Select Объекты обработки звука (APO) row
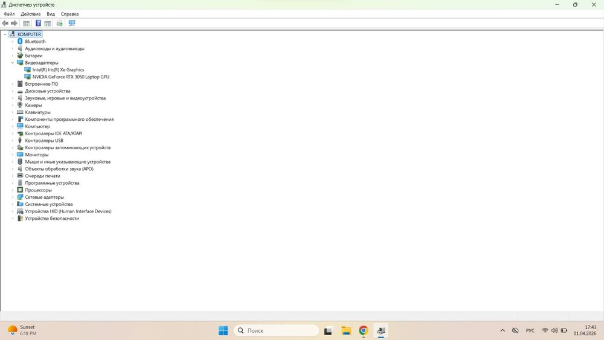The height and width of the screenshot is (340, 604). click(x=59, y=168)
